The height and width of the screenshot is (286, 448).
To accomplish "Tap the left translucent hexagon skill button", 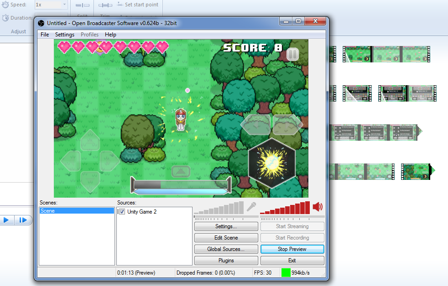I will [x=256, y=125].
